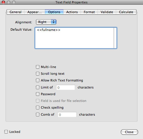Tick Scroll long text checkbox

38,74
